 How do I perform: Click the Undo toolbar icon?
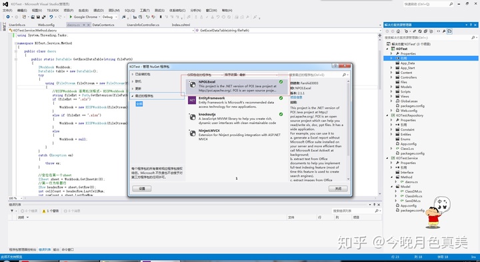click(x=51, y=17)
